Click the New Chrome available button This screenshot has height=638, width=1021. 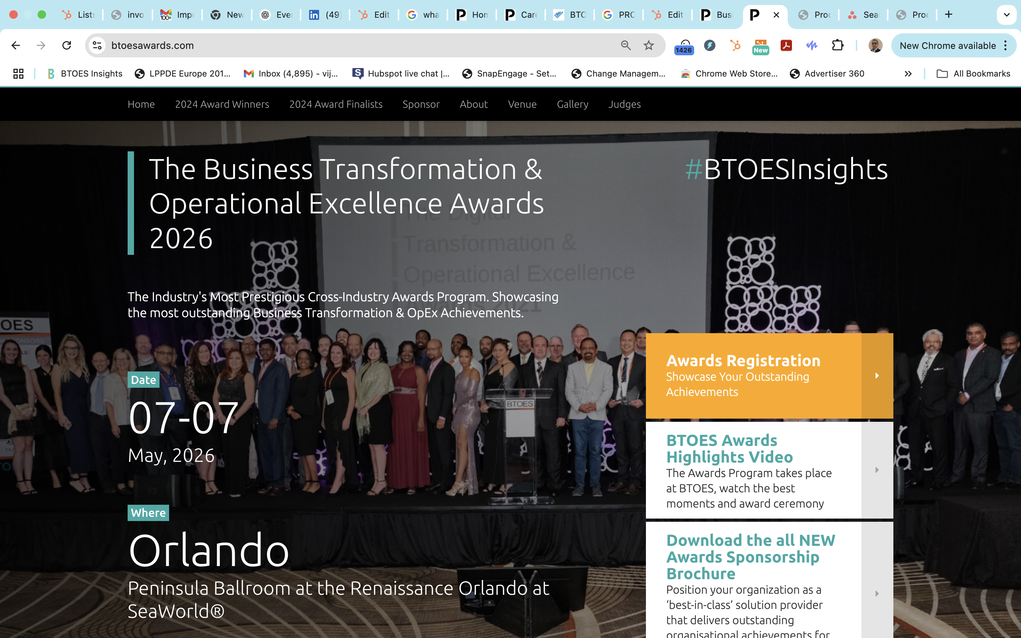click(947, 46)
